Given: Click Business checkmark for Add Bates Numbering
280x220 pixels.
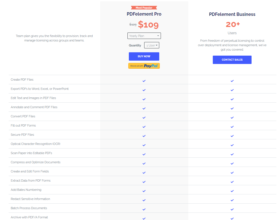Looking at the screenshot, I should click(232, 191).
